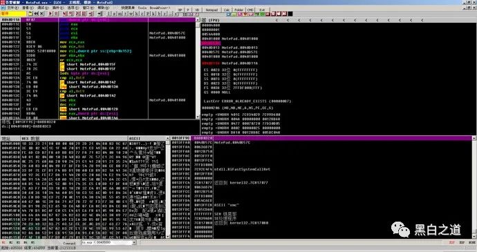This screenshot has height=252, width=477.
Task: Click the Calc shortcut button
Action: 227,10
